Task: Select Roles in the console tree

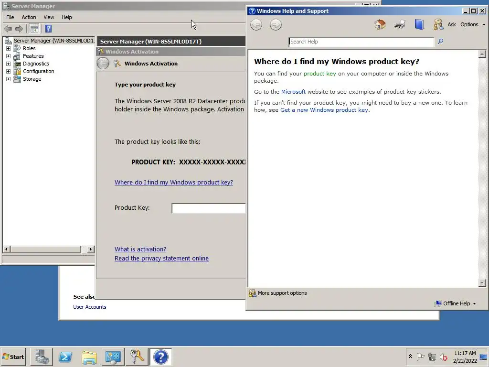Action: 29,48
